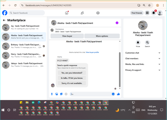167x120 pixels.
Task: Mute the Alesha conversation with bell icon
Action: click(138, 42)
